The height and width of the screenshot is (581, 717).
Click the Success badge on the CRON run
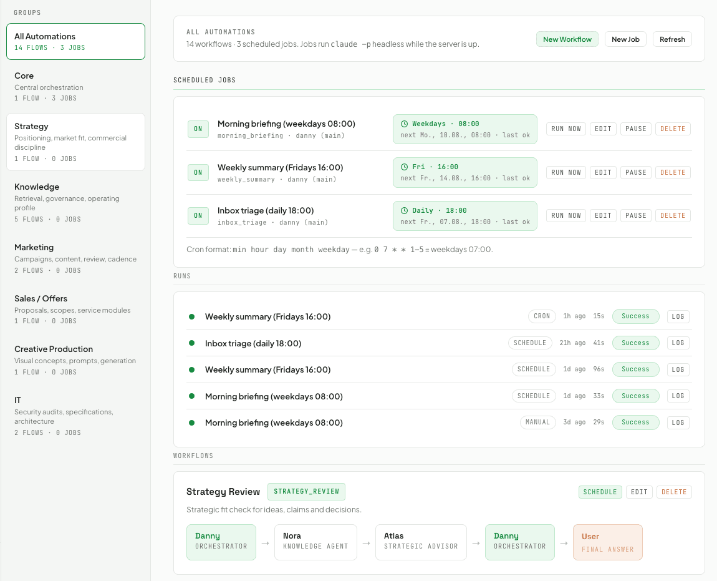[x=635, y=316]
